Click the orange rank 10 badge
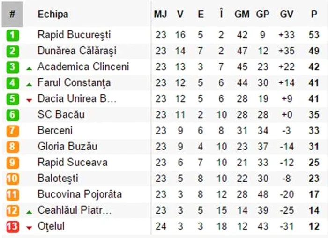Screen dimensions: 328x238 point(12,179)
